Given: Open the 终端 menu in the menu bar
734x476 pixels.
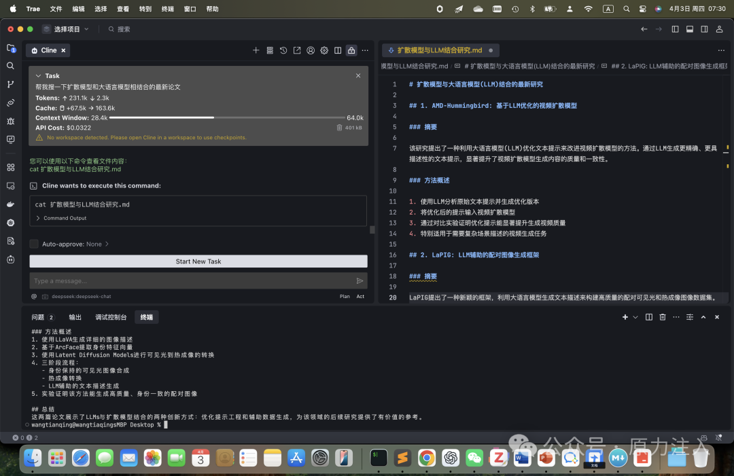Looking at the screenshot, I should [x=168, y=9].
